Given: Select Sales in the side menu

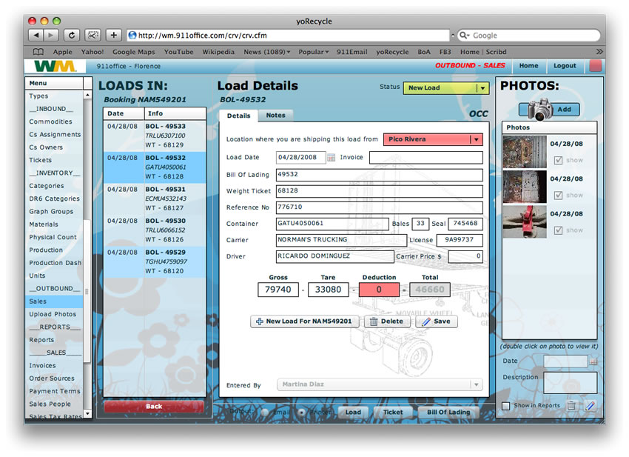Looking at the screenshot, I should pyautogui.click(x=55, y=301).
